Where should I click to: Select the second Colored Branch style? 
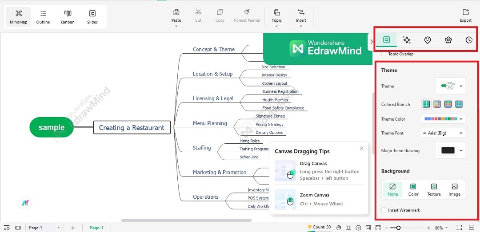point(437,104)
